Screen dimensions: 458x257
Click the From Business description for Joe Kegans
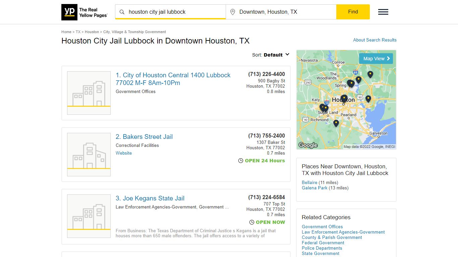196,233
